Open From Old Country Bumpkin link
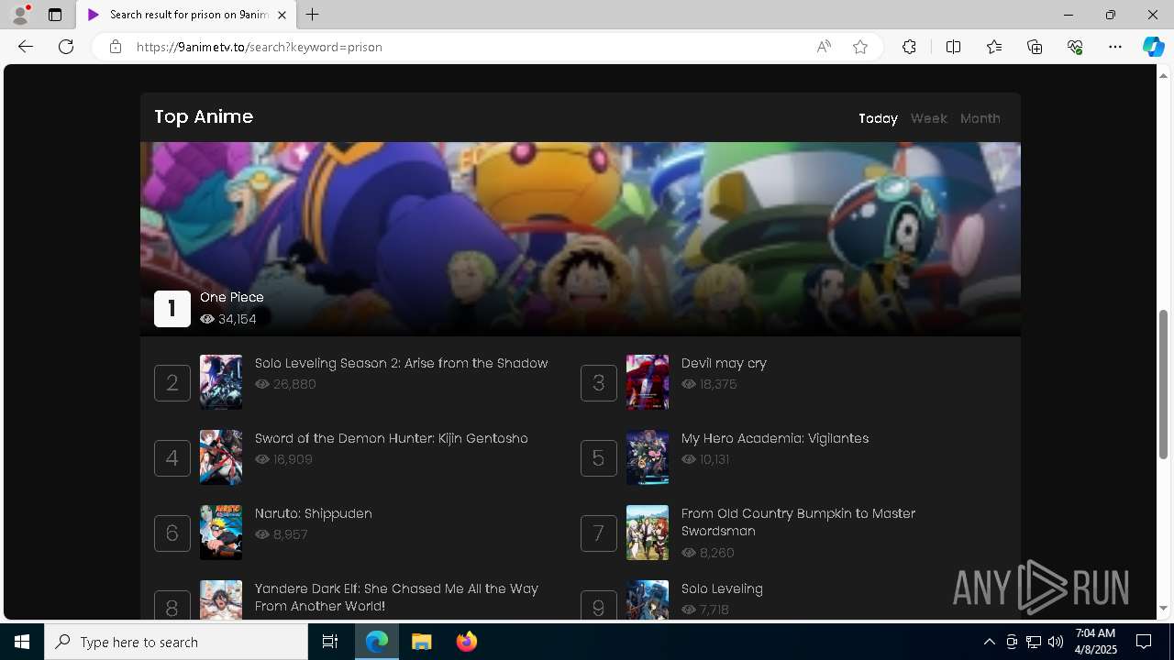This screenshot has height=660, width=1174. tap(798, 522)
